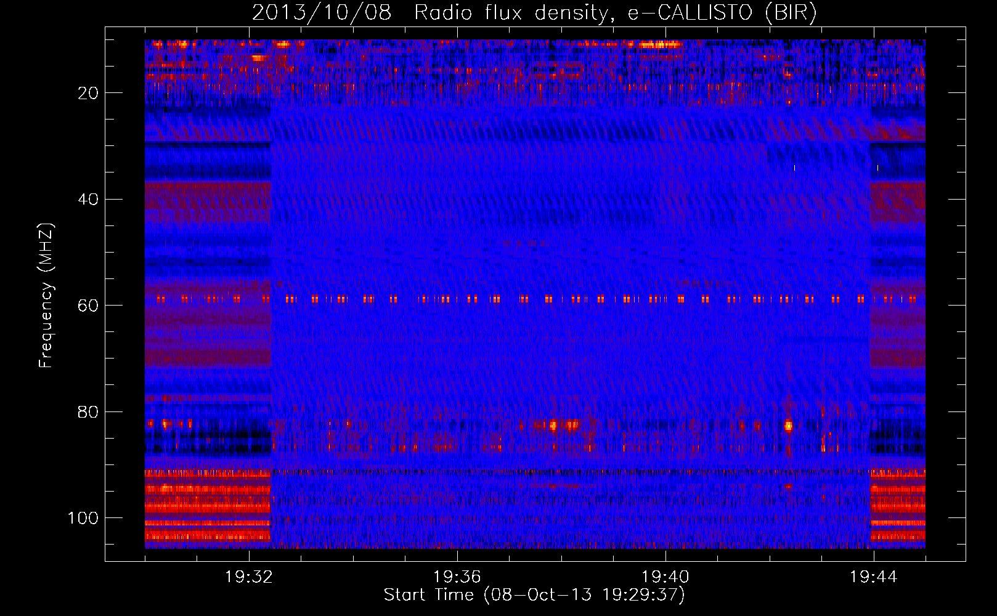Viewport: 997px width, 616px height.
Task: Click the 'Frequency (MHZ)' axis label
Action: [x=46, y=295]
